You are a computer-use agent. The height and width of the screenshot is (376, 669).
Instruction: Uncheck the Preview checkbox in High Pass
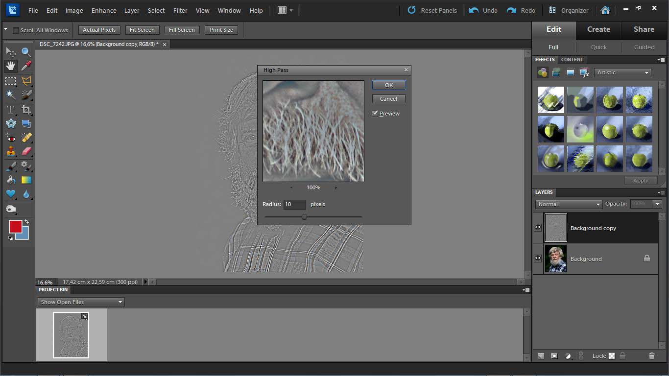[x=375, y=114]
